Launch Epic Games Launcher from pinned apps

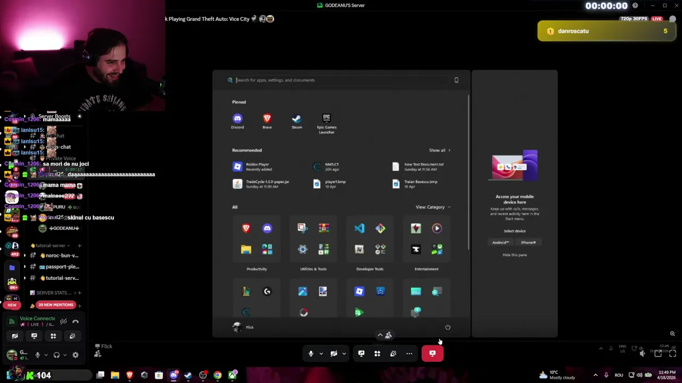click(327, 123)
